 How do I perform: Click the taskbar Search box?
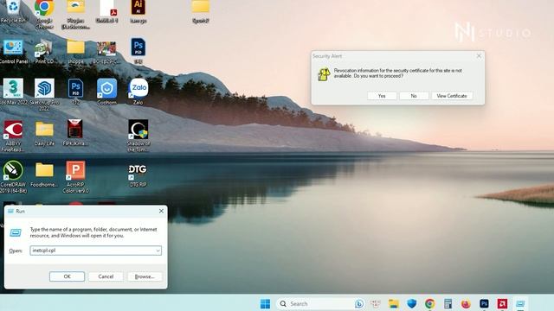320,303
